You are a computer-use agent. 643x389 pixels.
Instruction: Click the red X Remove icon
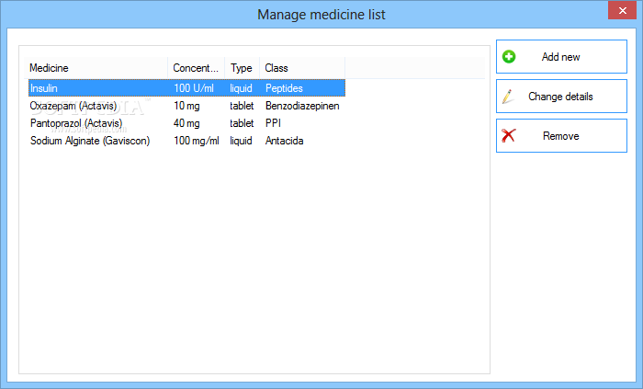click(x=509, y=135)
